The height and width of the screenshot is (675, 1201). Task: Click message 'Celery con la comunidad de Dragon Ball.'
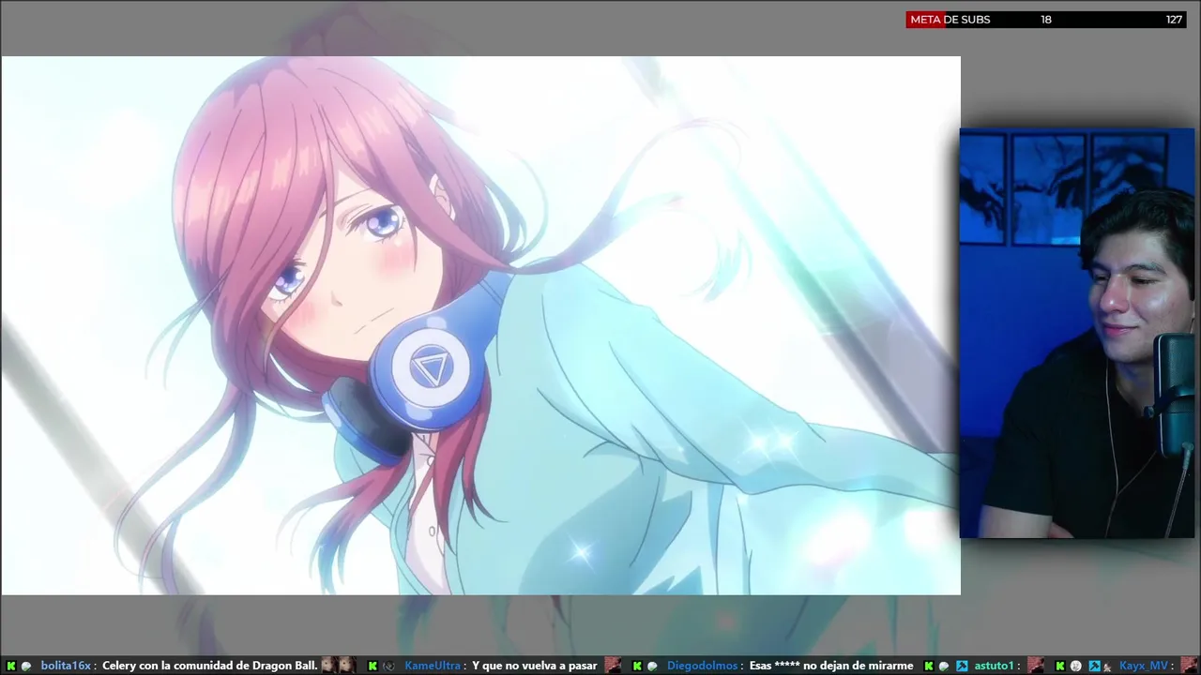pyautogui.click(x=210, y=666)
